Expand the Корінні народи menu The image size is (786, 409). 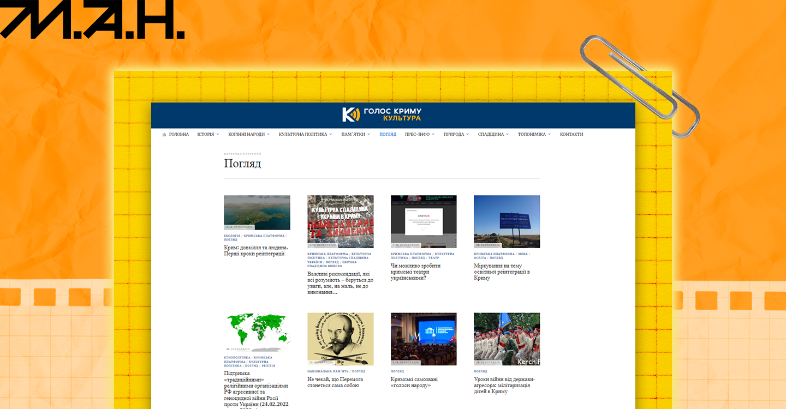tap(249, 134)
